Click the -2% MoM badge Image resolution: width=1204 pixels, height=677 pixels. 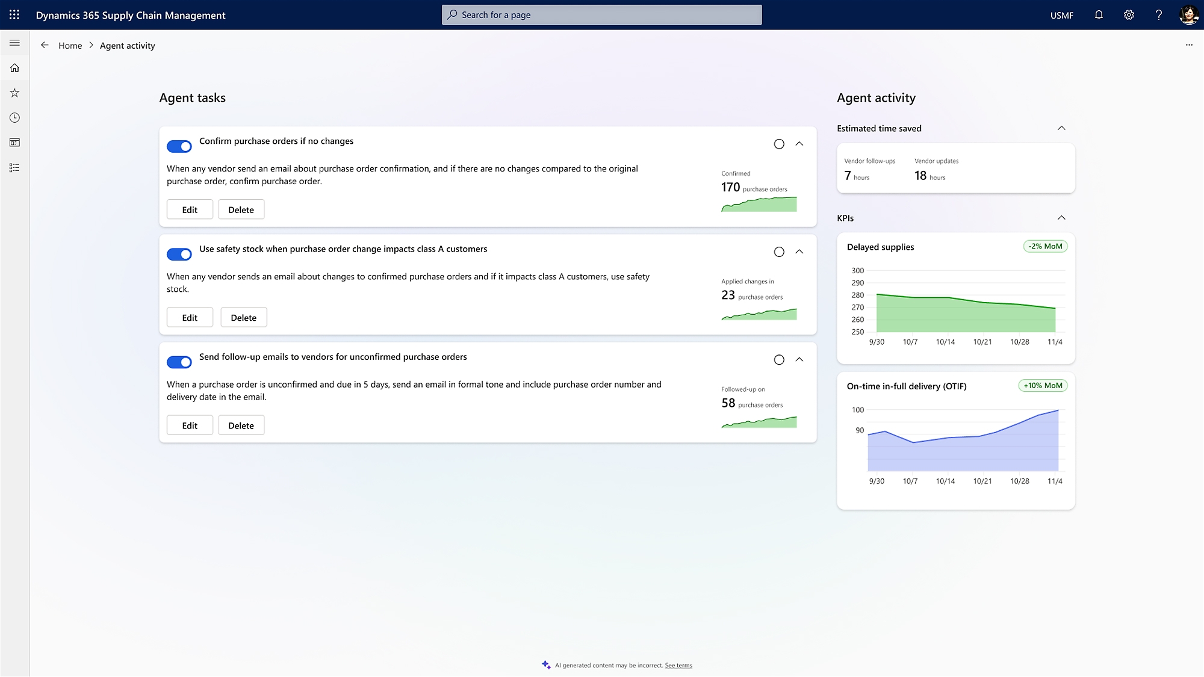1045,246
